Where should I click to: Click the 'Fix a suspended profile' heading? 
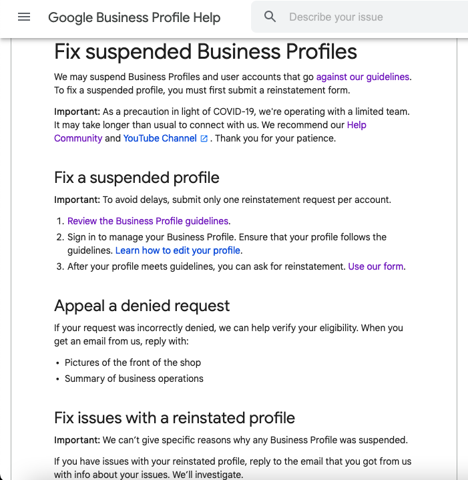click(137, 178)
